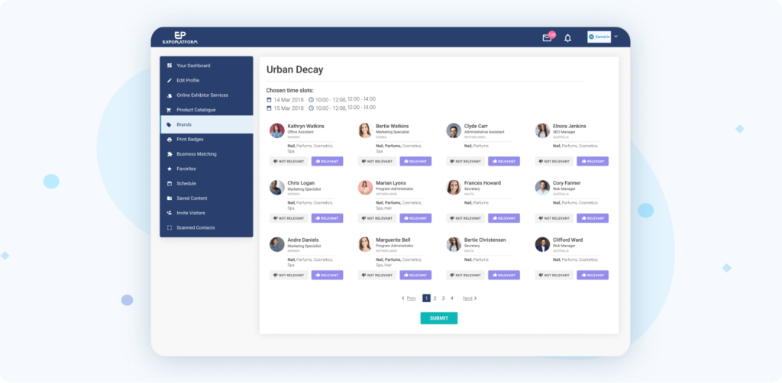Screen dimensions: 782x383
Task: Click the Favorites star icon
Action: coord(170,169)
